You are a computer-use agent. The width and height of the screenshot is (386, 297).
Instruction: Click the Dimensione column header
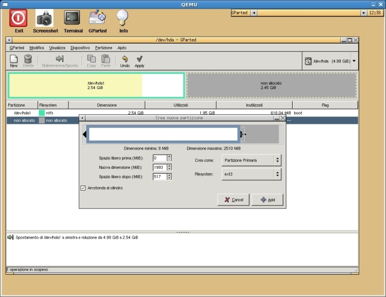click(107, 105)
